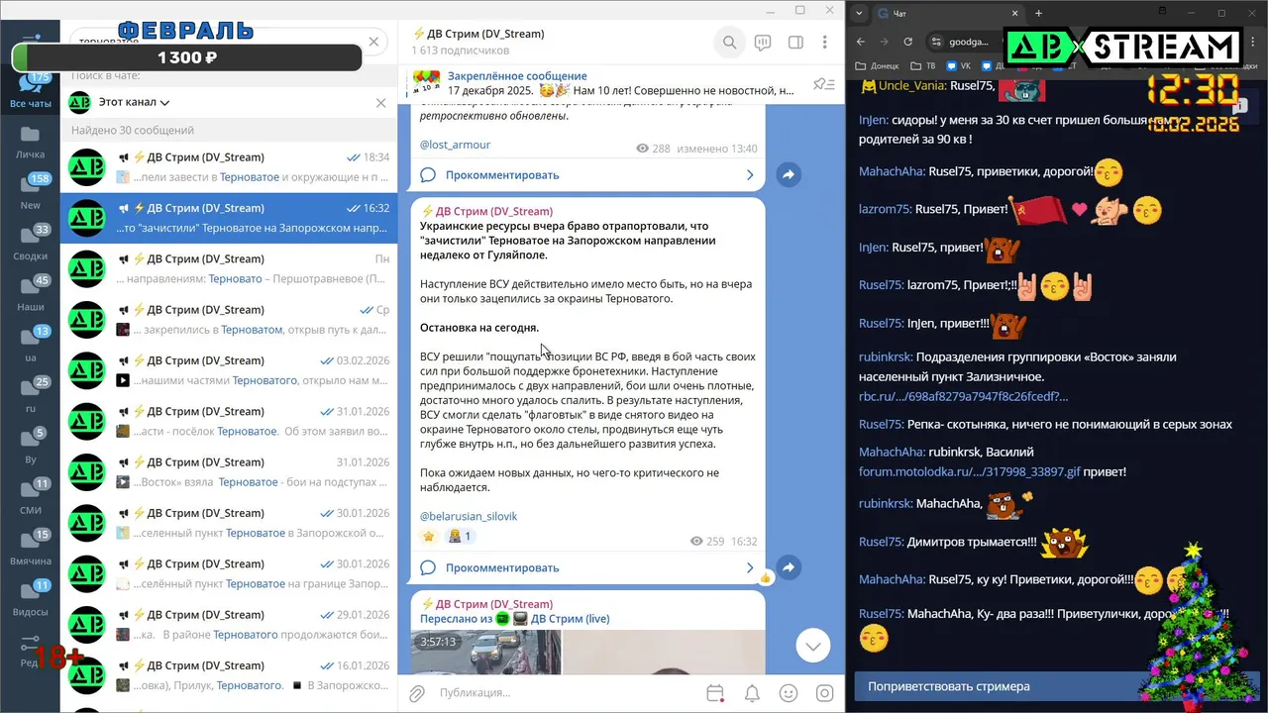Open search result marked 'Пн'
The height and width of the screenshot is (713, 1268).
tap(229, 268)
